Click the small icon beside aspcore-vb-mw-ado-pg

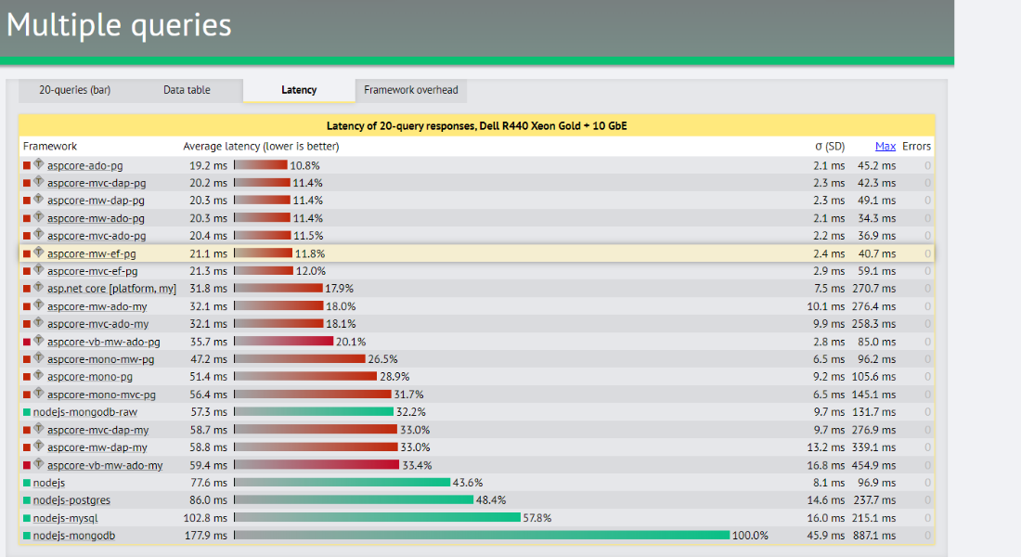[x=39, y=340]
